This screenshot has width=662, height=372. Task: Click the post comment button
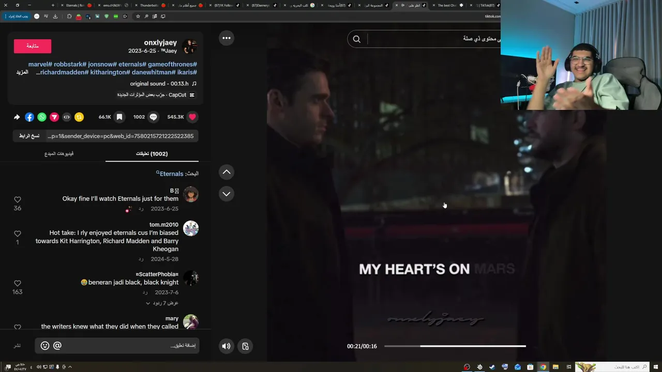(17, 345)
